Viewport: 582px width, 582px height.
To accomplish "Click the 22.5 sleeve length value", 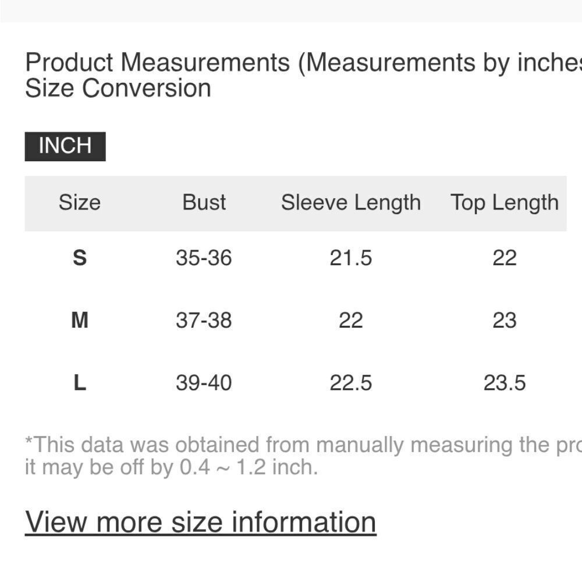I will point(350,383).
